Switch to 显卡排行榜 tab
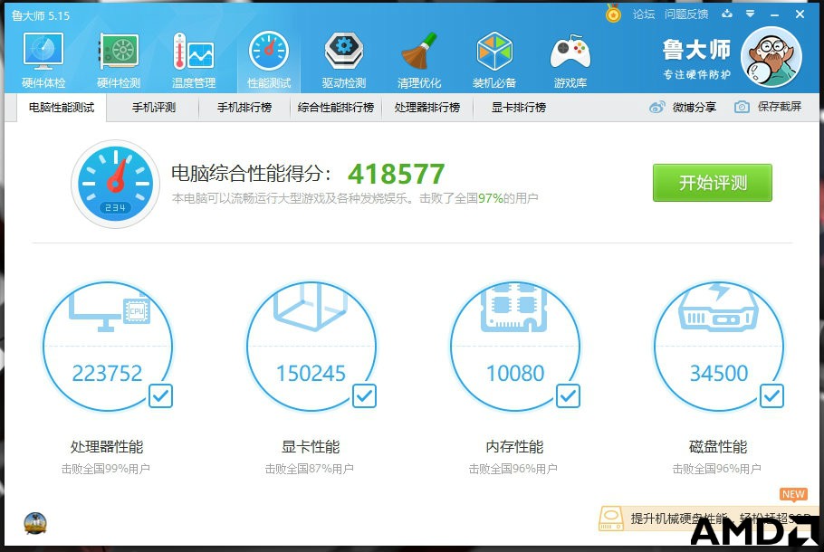The height and width of the screenshot is (552, 824). 519,108
